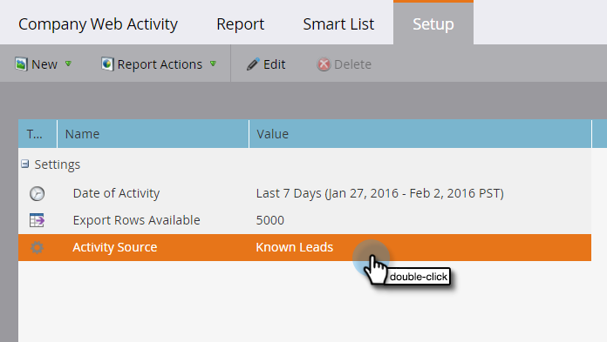Click the Edit pencil icon
The height and width of the screenshot is (342, 607).
[253, 64]
